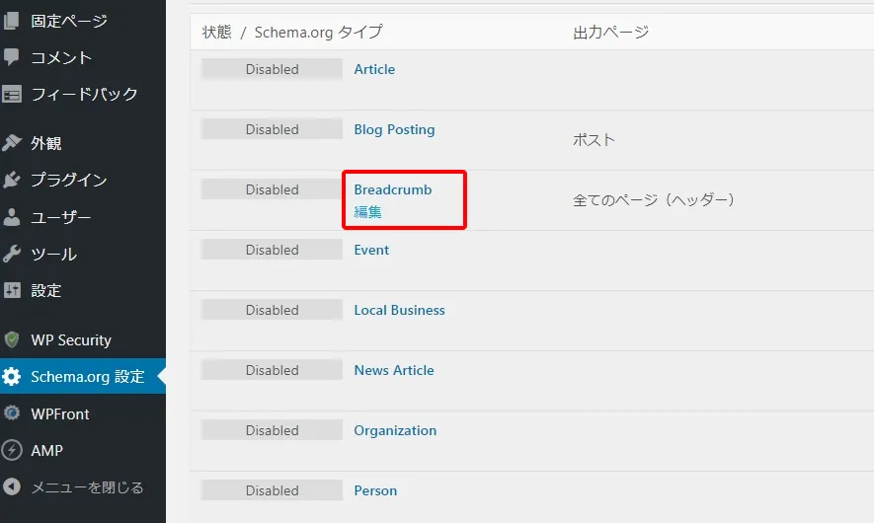874x523 pixels.
Task: Select Schema.org 設定 menu item
Action: click(x=83, y=377)
